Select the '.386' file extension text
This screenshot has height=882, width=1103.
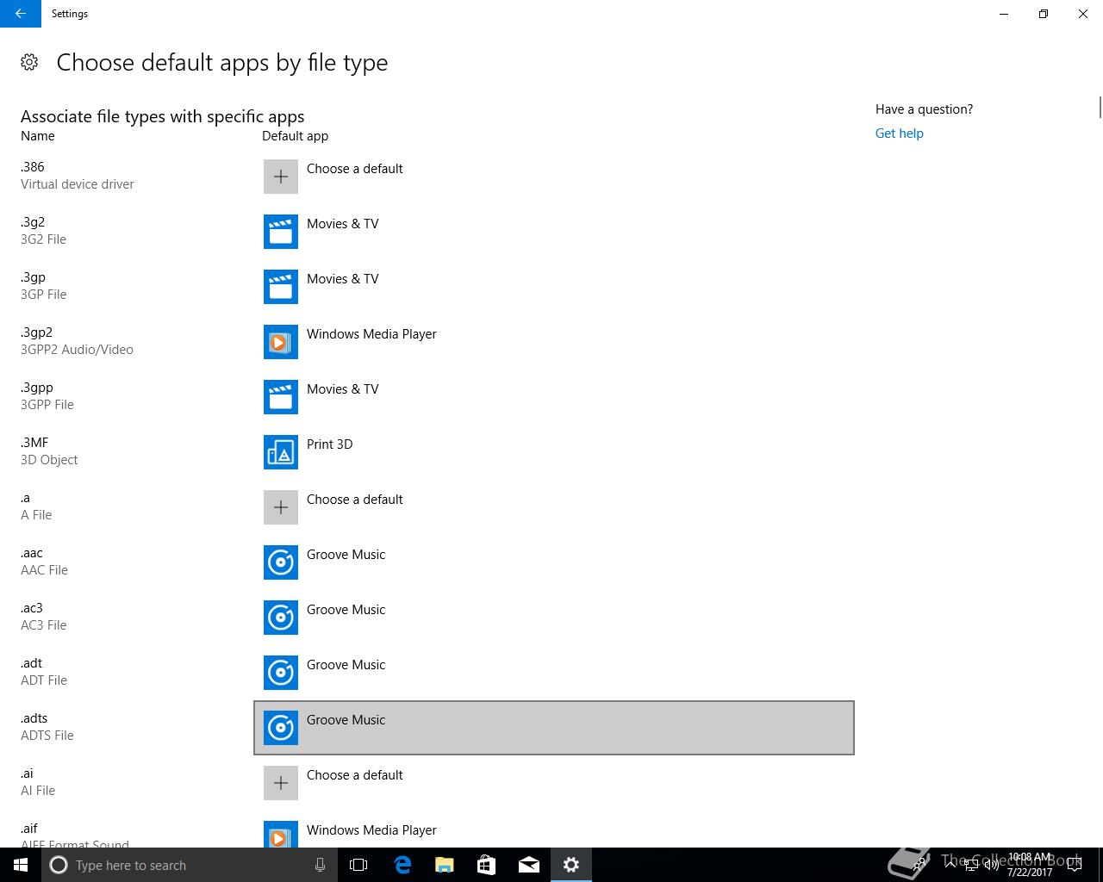(32, 167)
